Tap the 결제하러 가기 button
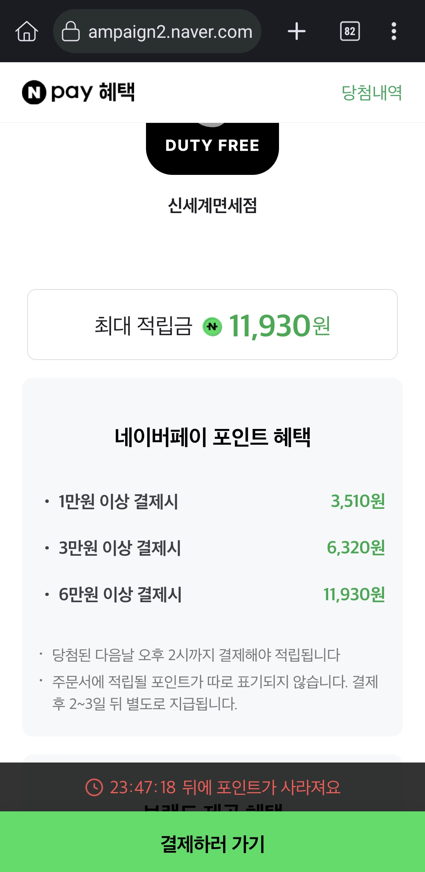The width and height of the screenshot is (425, 872). tap(213, 842)
